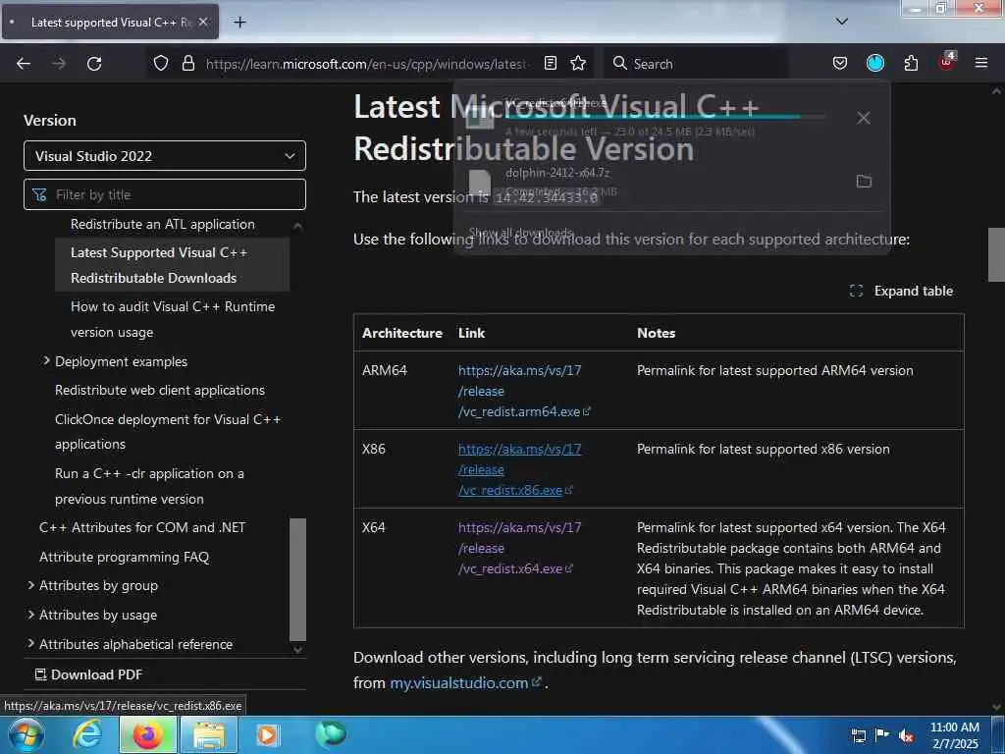Close the Latest supported Visual C++ tab
Viewport: 1005px width, 754px height.
pyautogui.click(x=202, y=23)
